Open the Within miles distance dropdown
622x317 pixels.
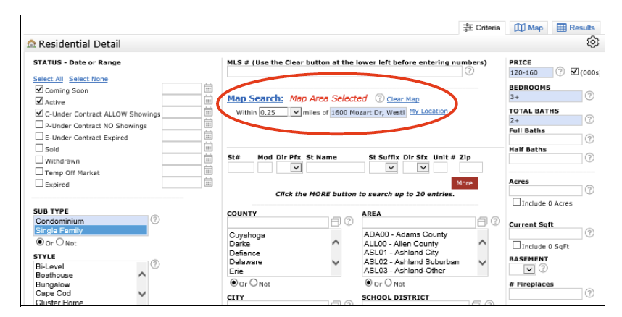pos(296,112)
